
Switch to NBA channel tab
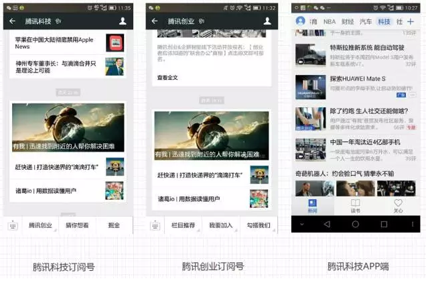tap(330, 21)
